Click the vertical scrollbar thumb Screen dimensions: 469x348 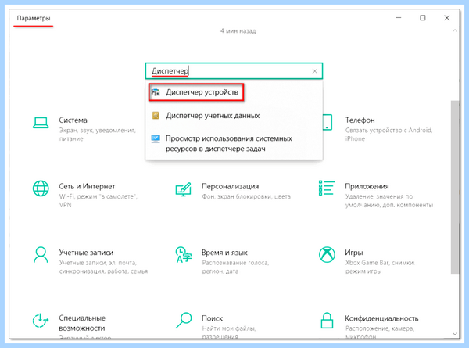tap(455, 188)
